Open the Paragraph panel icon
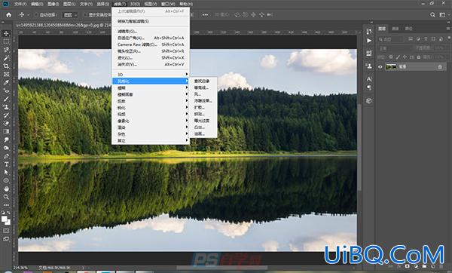The image size is (452, 273). [x=369, y=87]
